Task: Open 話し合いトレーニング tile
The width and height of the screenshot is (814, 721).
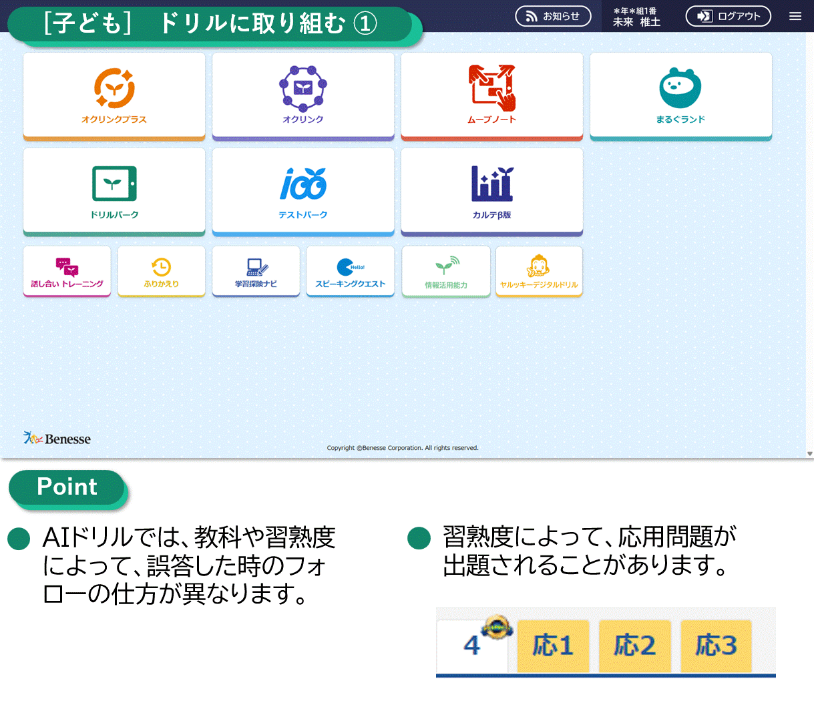Action: (x=67, y=271)
